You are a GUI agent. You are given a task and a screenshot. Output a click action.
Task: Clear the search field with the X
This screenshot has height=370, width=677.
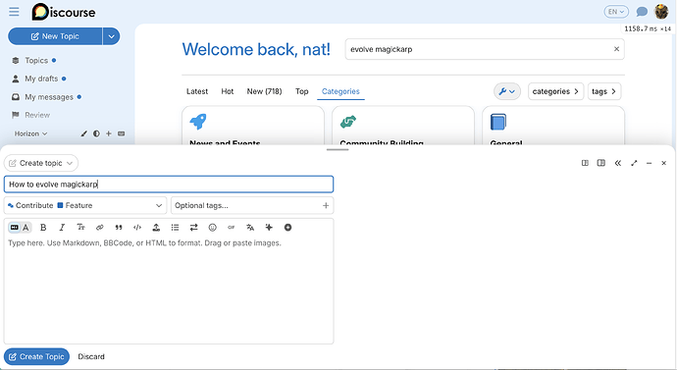(616, 49)
